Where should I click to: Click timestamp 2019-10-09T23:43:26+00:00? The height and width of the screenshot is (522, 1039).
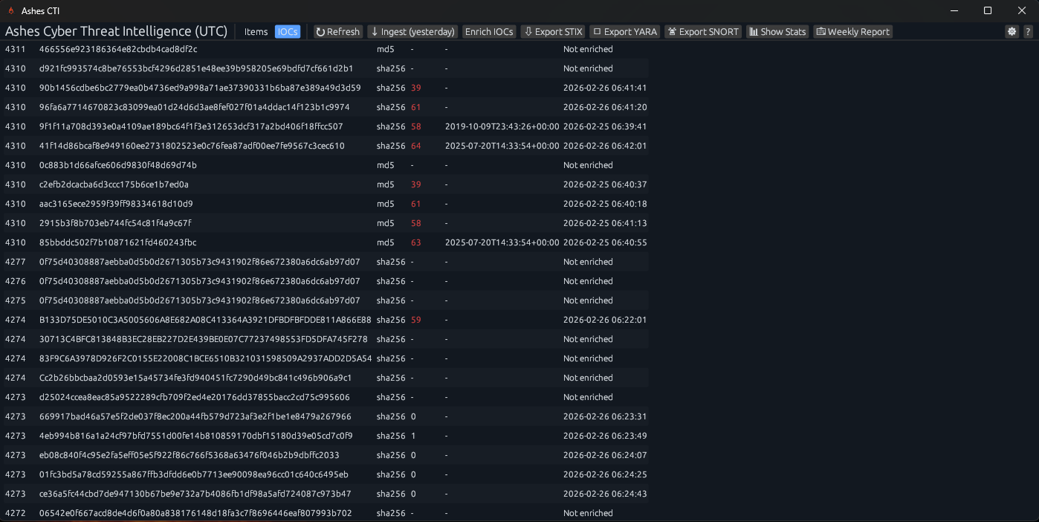point(502,126)
